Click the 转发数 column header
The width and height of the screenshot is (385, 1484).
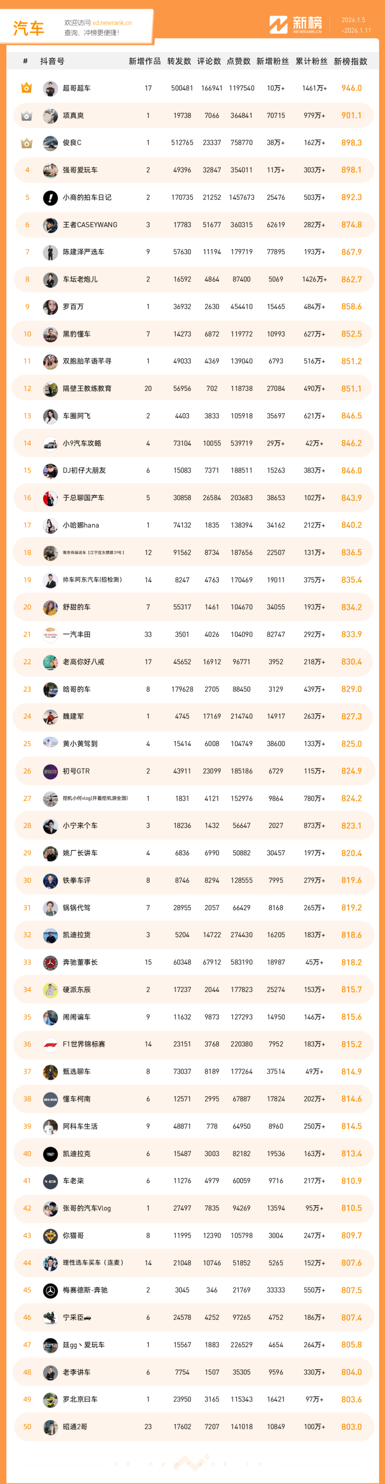click(179, 61)
